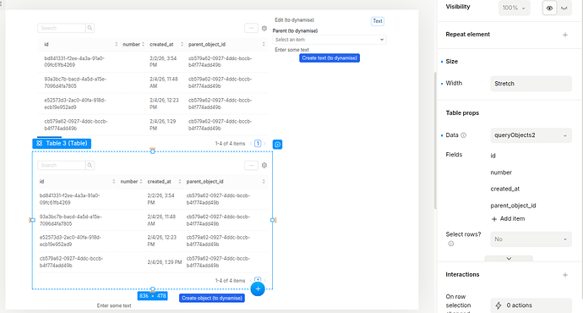This screenshot has height=313, width=583.
Task: Click the lightning icon next to 0 actions
Action: click(x=499, y=305)
